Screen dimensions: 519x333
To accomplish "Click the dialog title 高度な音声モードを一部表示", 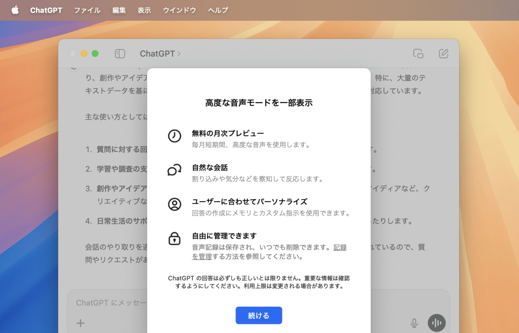I will point(259,103).
